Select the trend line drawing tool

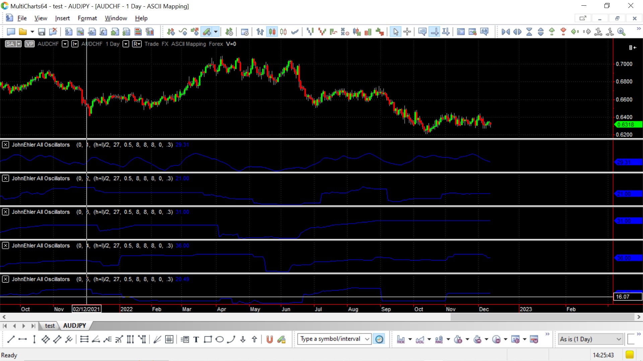11,340
